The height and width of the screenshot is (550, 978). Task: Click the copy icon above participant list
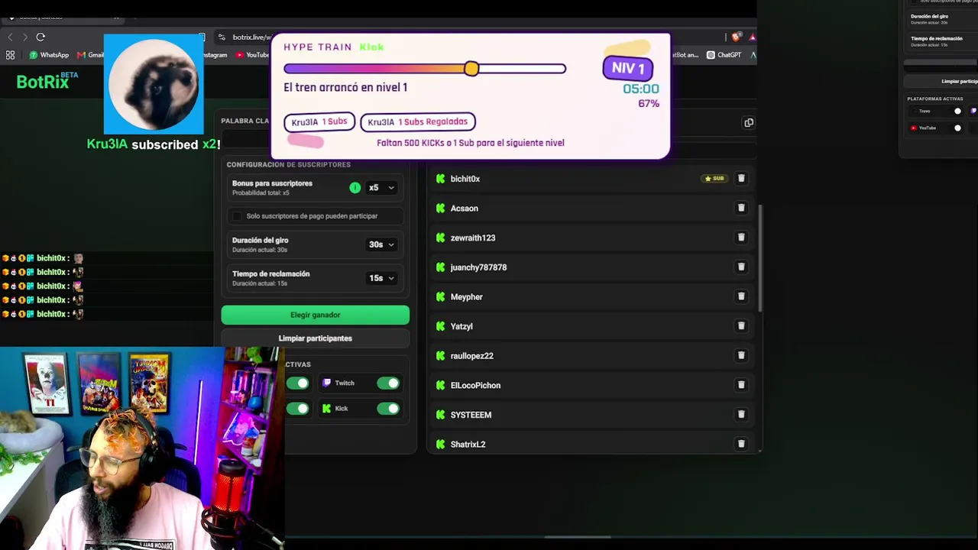[749, 123]
